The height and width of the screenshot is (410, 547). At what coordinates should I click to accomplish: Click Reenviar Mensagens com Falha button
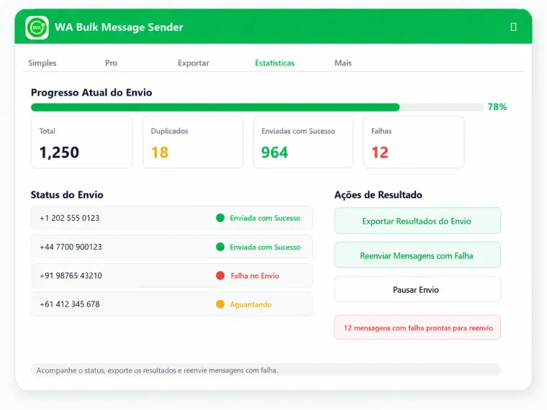[x=417, y=255]
